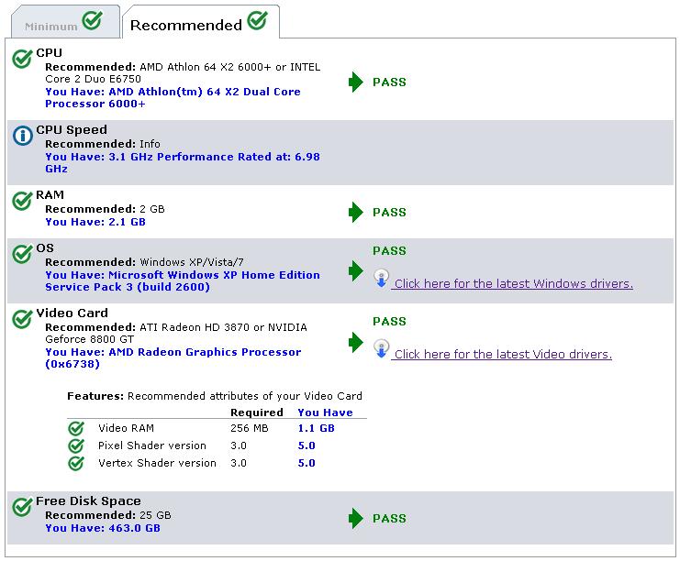Switch to the Minimum tab
Viewport: 680px width, 561px height.
pos(65,22)
